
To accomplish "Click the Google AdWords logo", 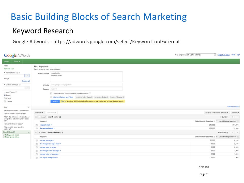I will click(x=17, y=55).
